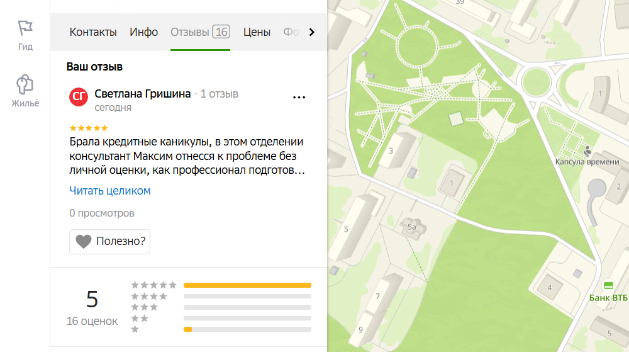Click the average rating value 5
This screenshot has height=352, width=629.
pos(92,300)
